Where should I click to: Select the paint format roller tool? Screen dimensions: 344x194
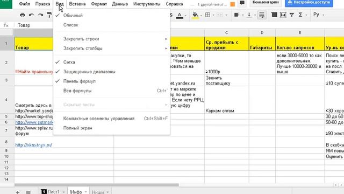[49, 15]
